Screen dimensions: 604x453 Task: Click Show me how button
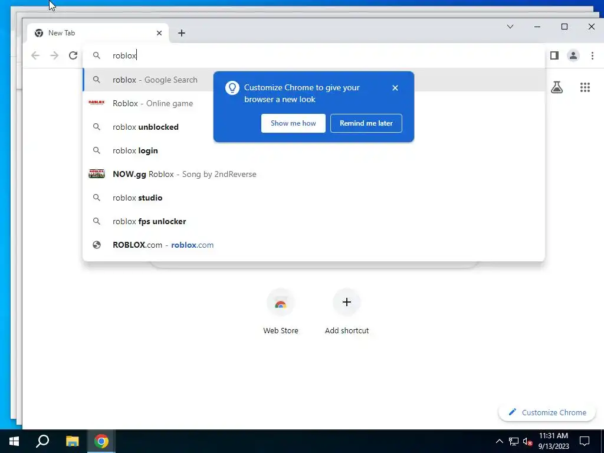[x=293, y=123]
